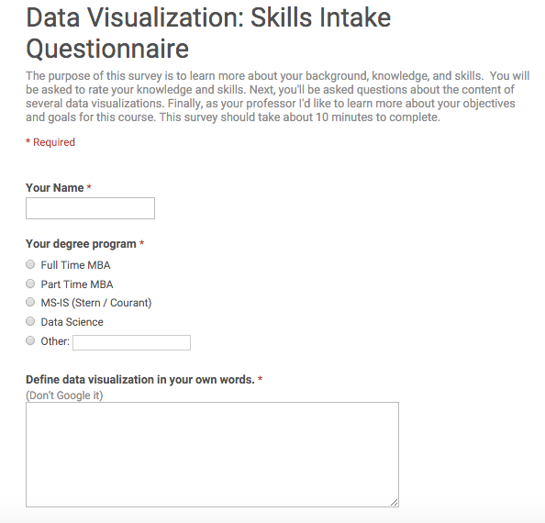
Task: Select the Data Science radio button
Action: pyautogui.click(x=30, y=321)
